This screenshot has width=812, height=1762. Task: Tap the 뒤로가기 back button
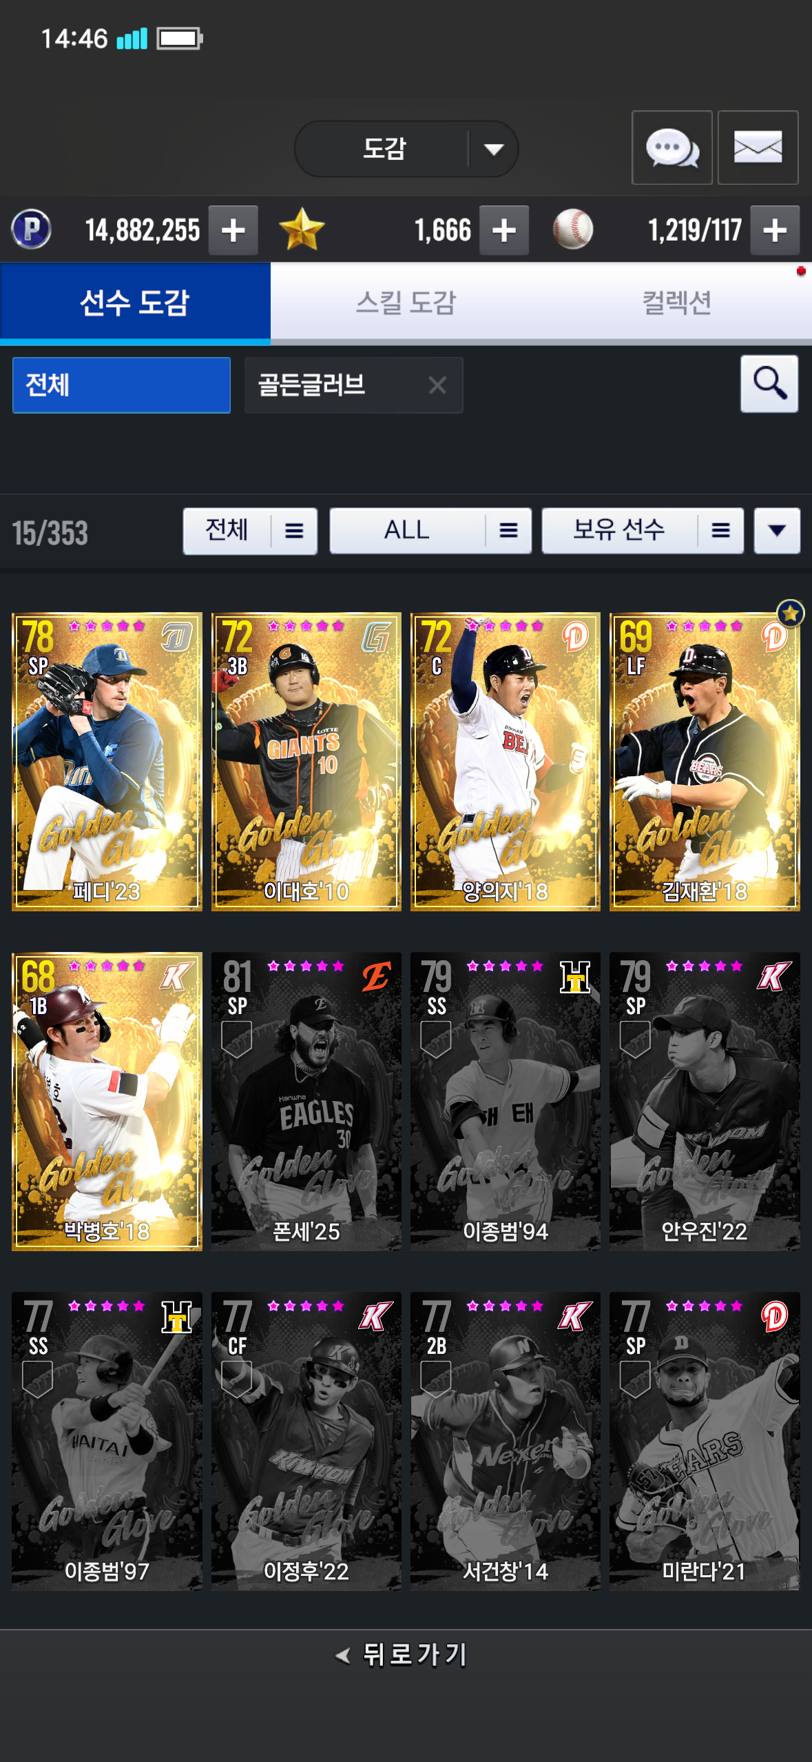(402, 1654)
